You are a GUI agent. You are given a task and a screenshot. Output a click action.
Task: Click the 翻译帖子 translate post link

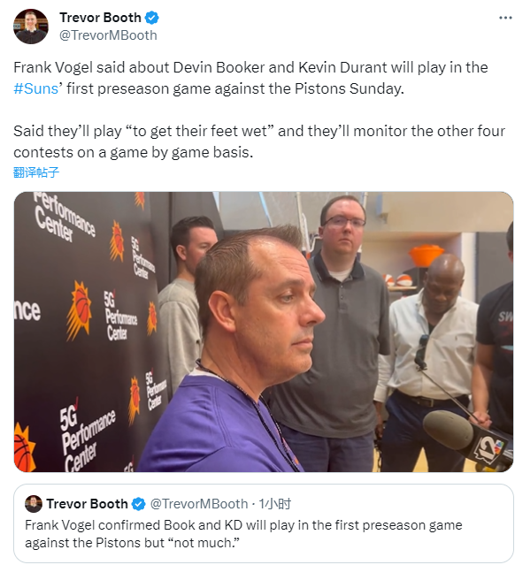coord(36,172)
